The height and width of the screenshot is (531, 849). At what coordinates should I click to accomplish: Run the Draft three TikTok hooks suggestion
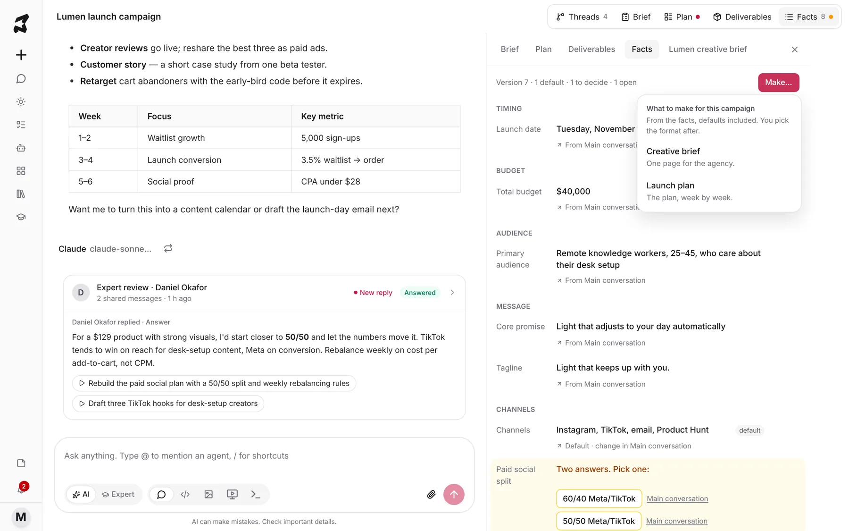(x=168, y=404)
